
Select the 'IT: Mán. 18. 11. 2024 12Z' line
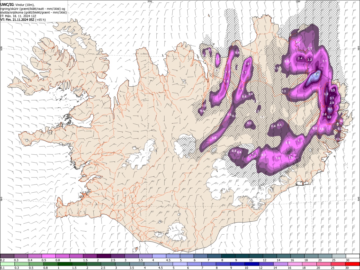(x=18, y=16)
